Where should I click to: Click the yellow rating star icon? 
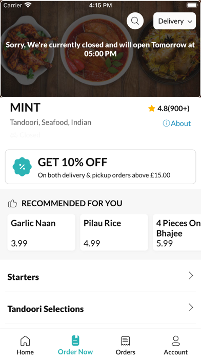point(151,109)
